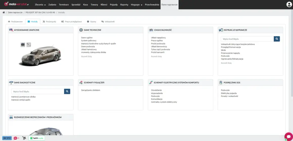Click the Dane diagnostyczne header icon

[11, 82]
